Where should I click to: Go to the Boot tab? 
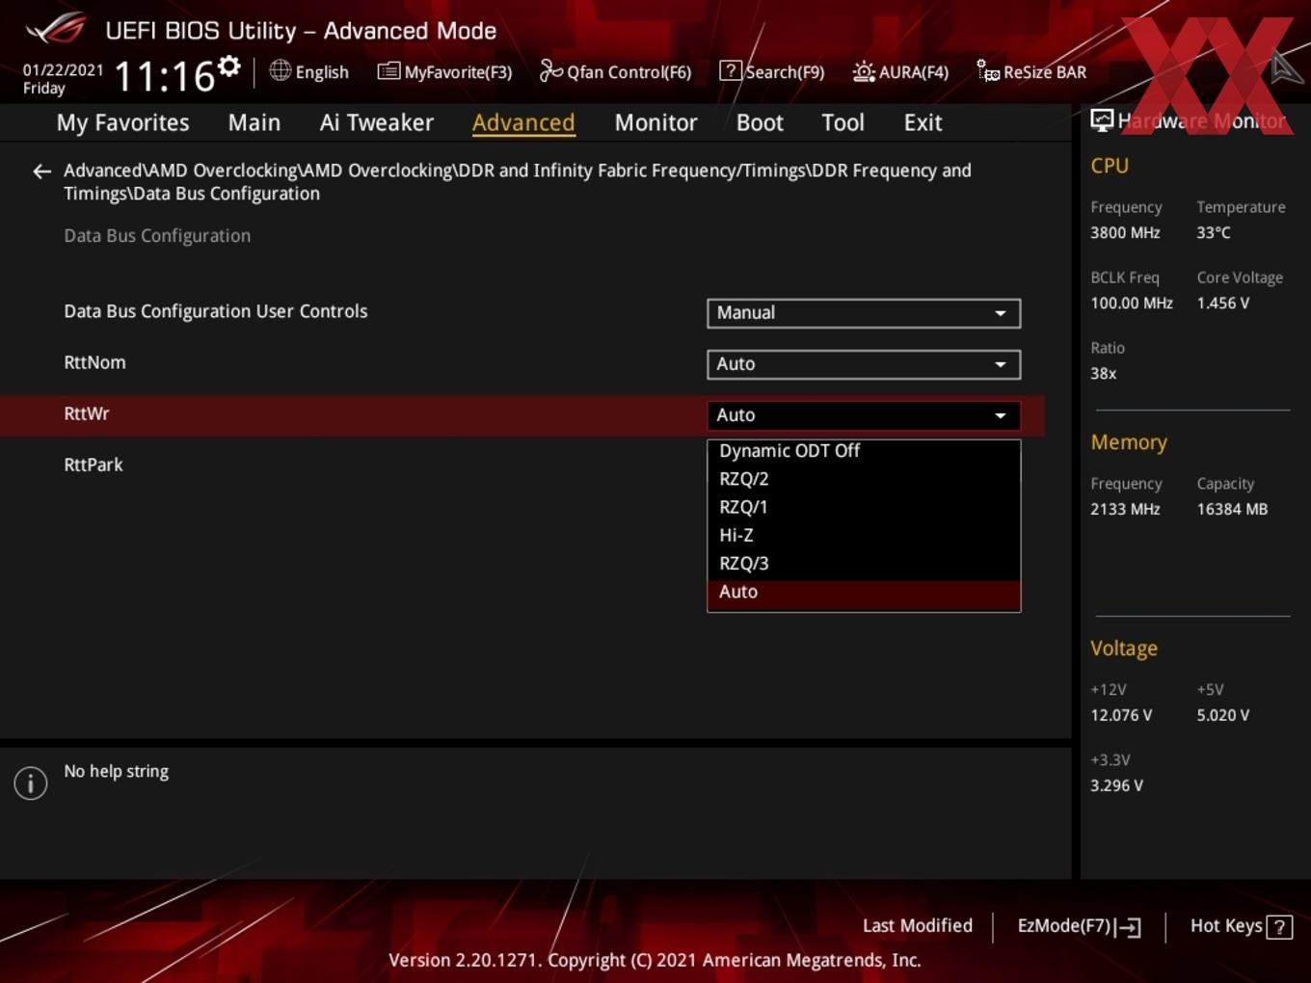pyautogui.click(x=760, y=122)
